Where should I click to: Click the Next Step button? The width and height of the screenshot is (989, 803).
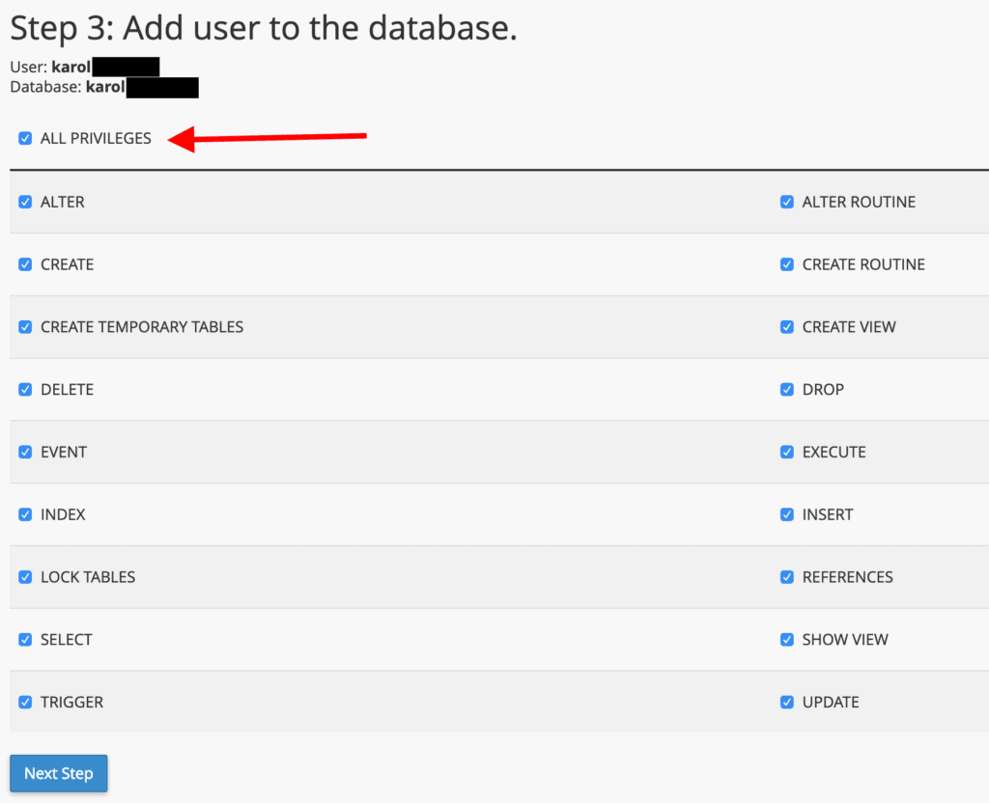(59, 773)
